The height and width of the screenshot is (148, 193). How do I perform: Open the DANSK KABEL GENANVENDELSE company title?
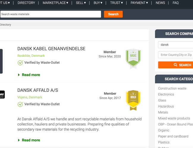tap(51, 49)
